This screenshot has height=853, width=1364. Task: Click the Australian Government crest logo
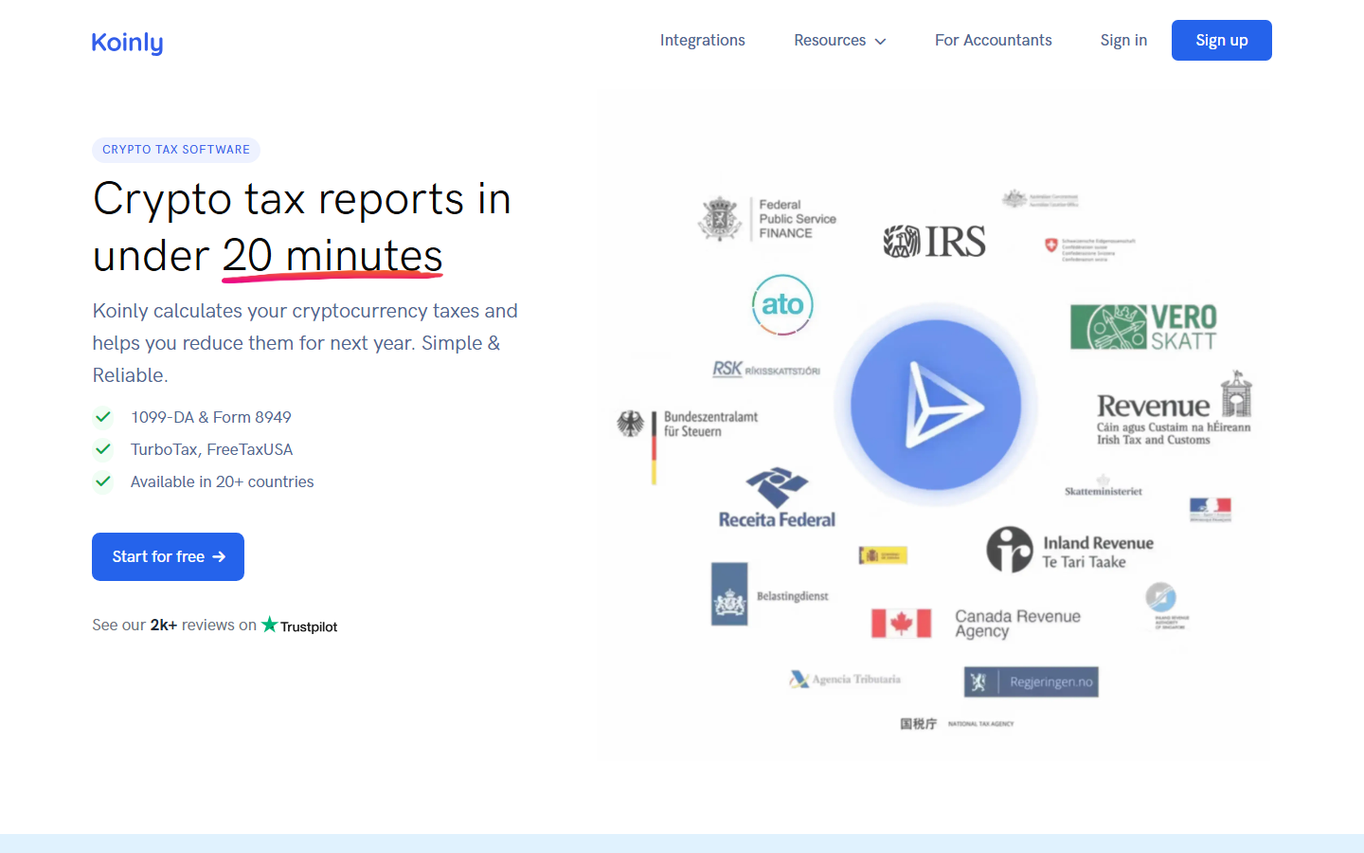[1040, 199]
